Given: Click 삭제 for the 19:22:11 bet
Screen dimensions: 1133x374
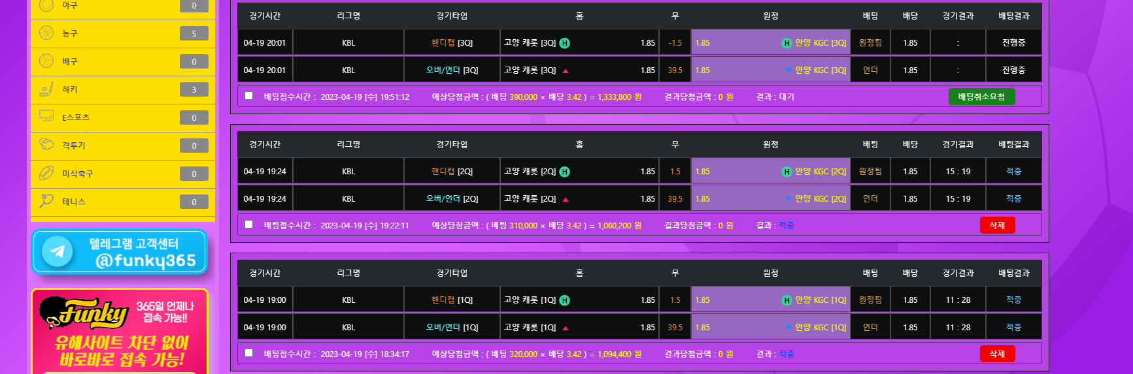Looking at the screenshot, I should 997,225.
